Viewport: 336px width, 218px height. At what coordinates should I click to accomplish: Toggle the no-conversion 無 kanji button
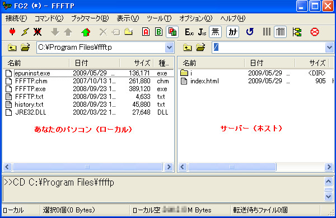pyautogui.click(x=215, y=32)
